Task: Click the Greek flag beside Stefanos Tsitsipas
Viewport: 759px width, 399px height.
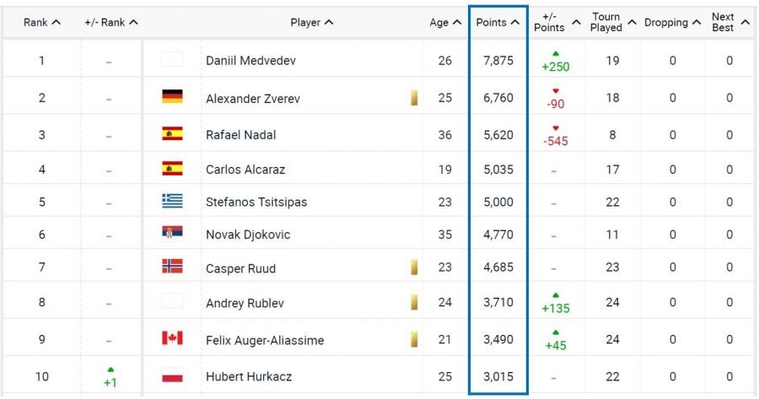Action: pyautogui.click(x=172, y=201)
